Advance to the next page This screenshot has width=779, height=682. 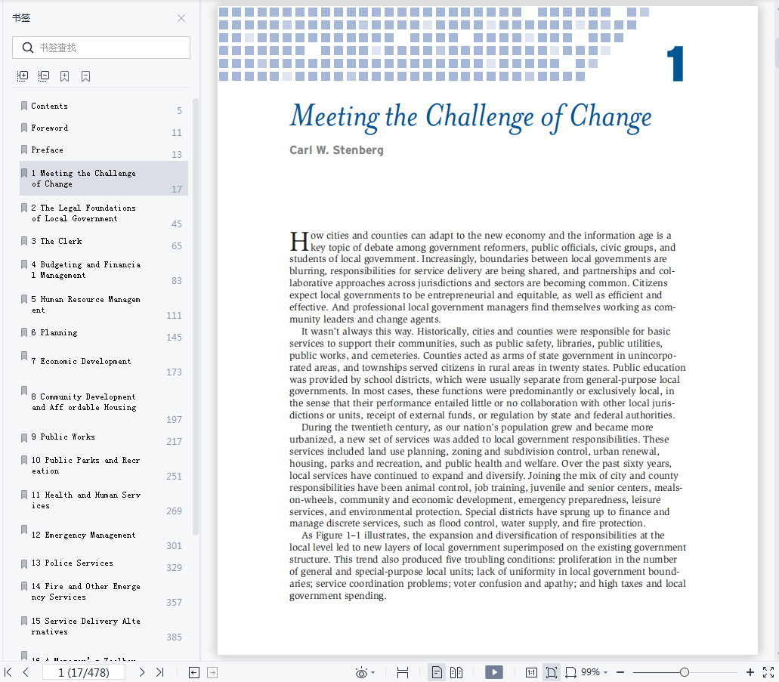point(142,673)
